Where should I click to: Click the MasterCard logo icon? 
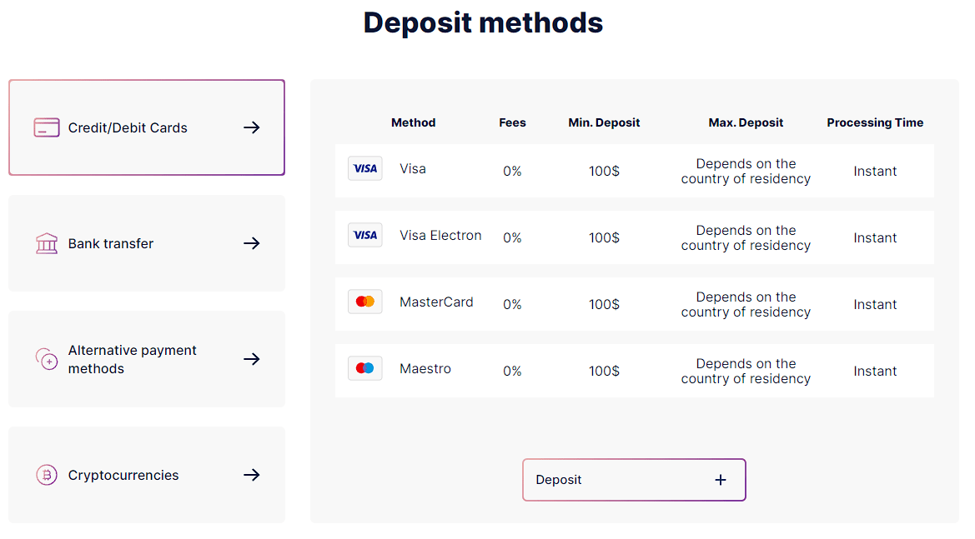click(x=365, y=302)
